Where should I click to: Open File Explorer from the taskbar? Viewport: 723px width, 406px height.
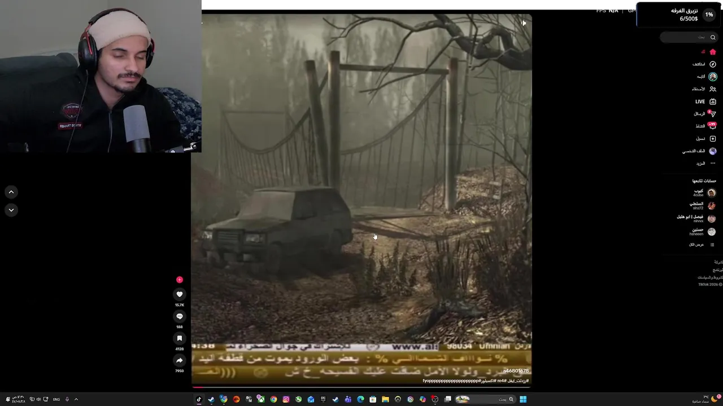tap(386, 399)
